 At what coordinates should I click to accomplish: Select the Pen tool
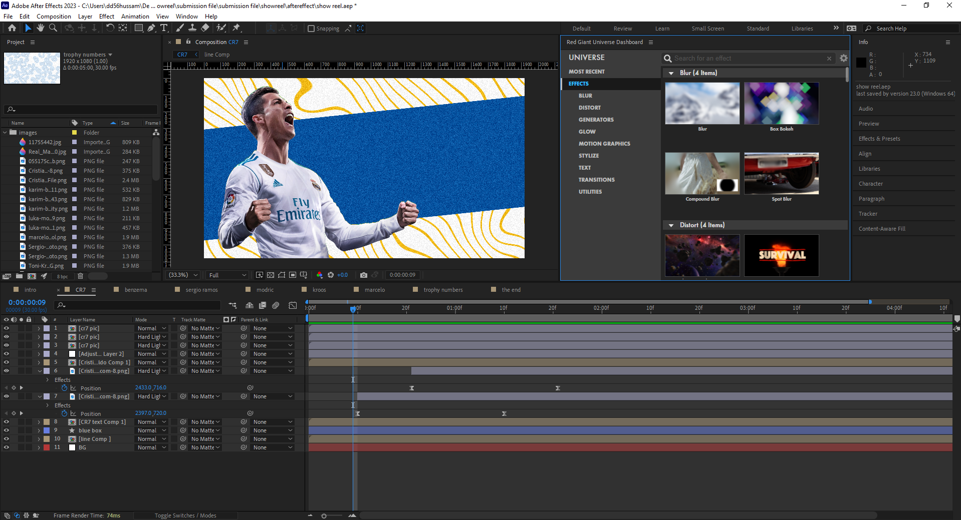151,28
